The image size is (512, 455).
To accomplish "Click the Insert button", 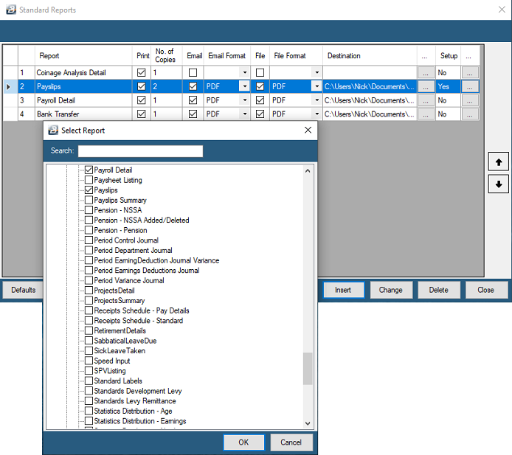I will tap(343, 290).
